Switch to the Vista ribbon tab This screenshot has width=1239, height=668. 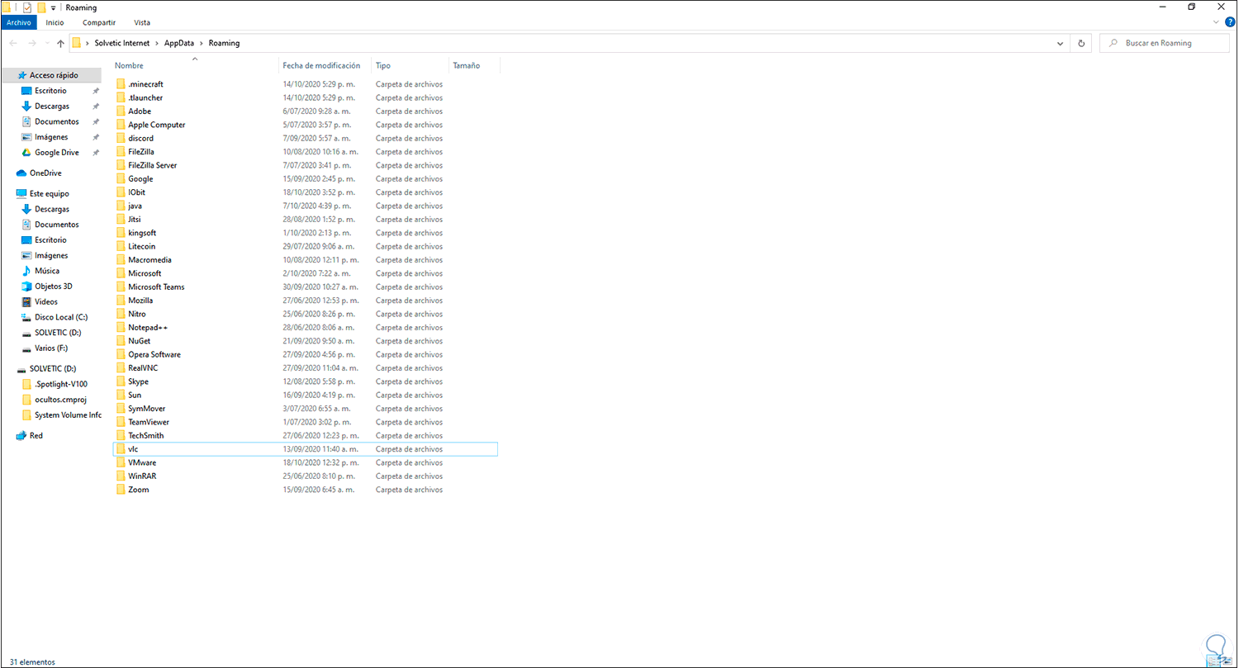pyautogui.click(x=142, y=22)
